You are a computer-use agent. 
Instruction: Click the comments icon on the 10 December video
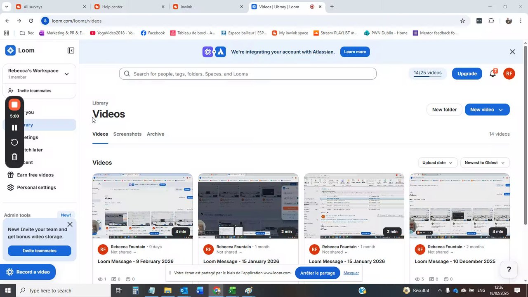coord(432,279)
